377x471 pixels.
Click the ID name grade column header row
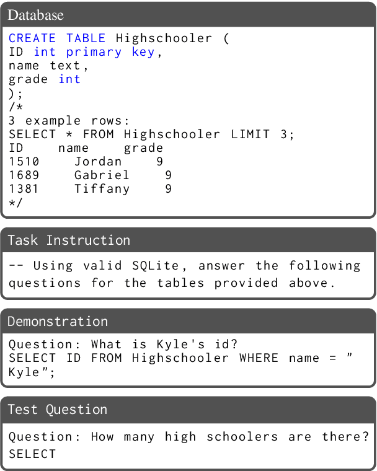tap(86, 148)
